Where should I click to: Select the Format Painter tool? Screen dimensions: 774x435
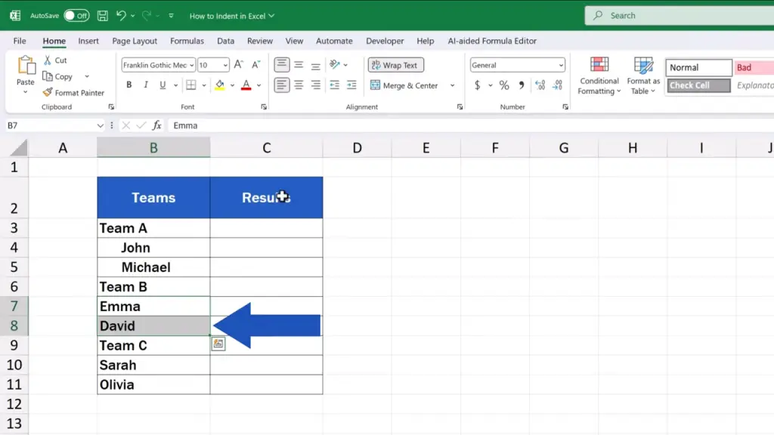(x=73, y=93)
